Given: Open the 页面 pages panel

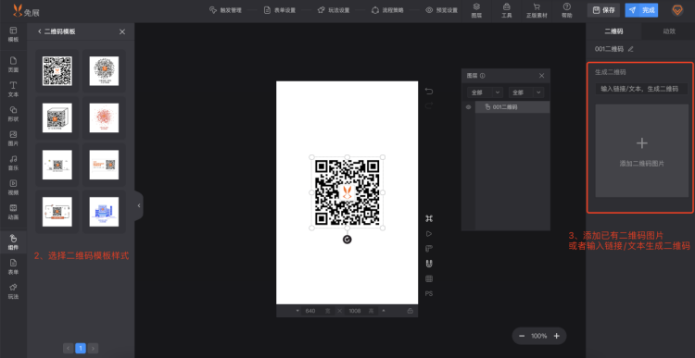Looking at the screenshot, I should (x=13, y=65).
